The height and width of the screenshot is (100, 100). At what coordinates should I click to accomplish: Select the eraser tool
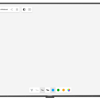pos(32,90)
